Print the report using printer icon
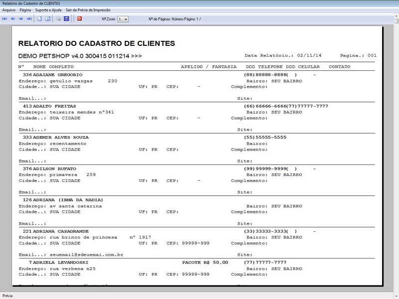399x299 pixels. (x=58, y=19)
